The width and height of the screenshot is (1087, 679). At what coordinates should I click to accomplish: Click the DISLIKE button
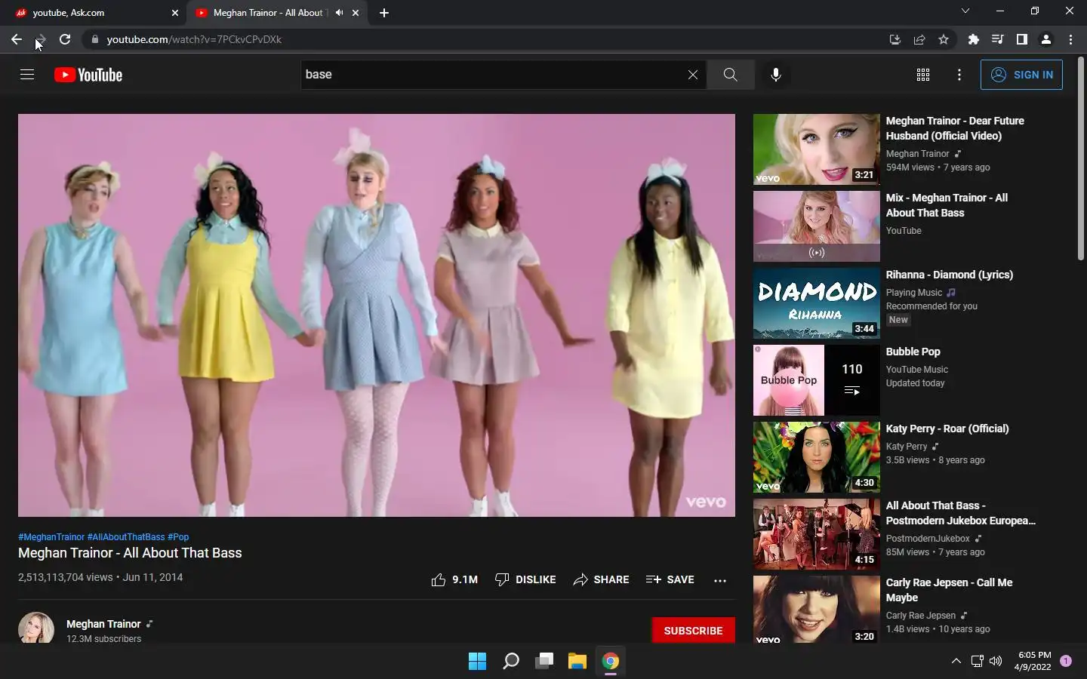pyautogui.click(x=525, y=579)
